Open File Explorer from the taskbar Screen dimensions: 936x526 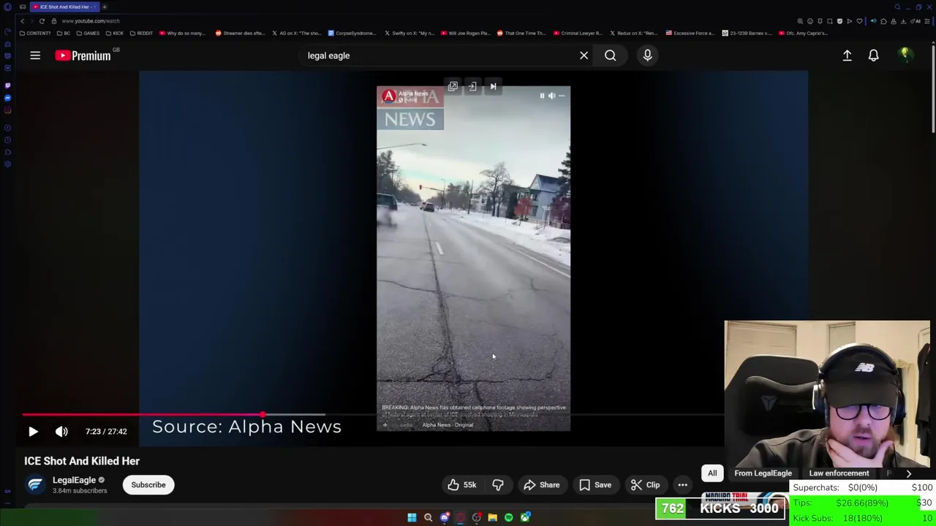pyautogui.click(x=492, y=518)
